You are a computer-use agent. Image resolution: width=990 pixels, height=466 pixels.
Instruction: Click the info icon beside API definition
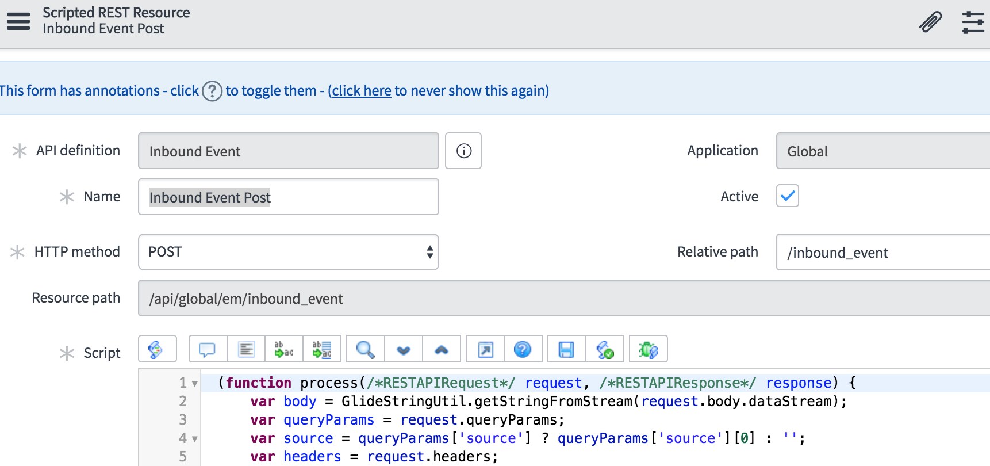pyautogui.click(x=463, y=151)
